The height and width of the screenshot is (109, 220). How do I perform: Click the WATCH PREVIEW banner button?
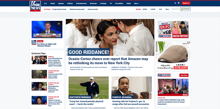(180, 36)
